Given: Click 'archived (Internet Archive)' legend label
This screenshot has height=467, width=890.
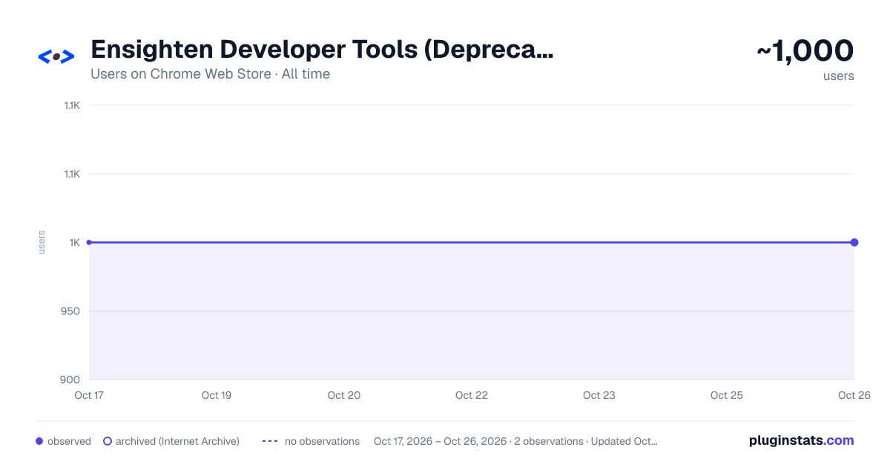Looking at the screenshot, I should pos(177,441).
